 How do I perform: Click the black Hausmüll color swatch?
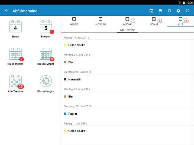tap(65, 79)
